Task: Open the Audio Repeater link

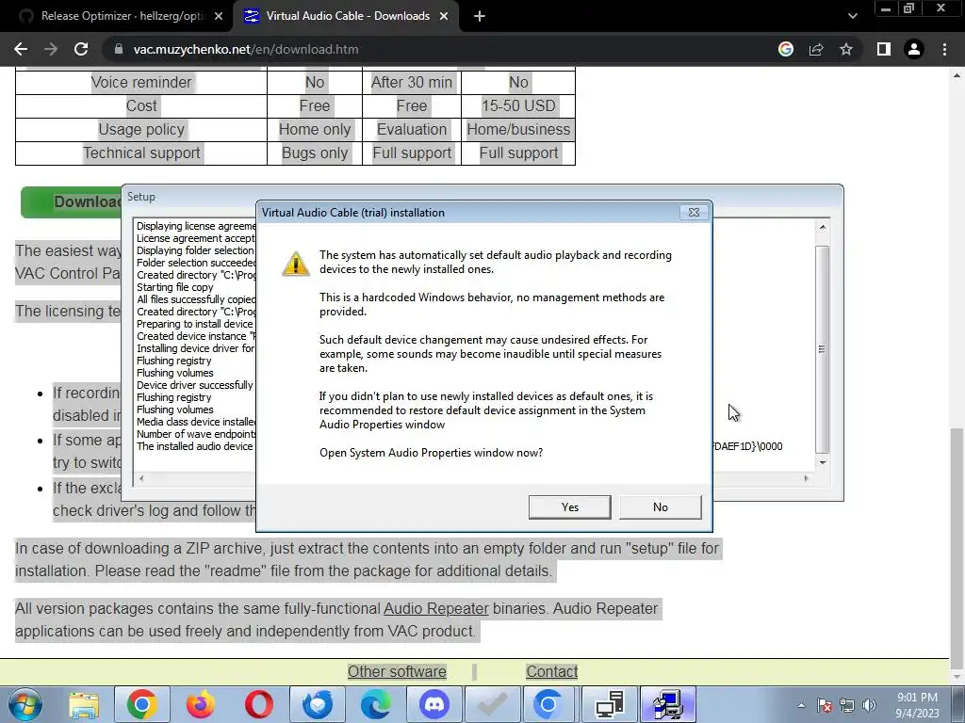Action: pyautogui.click(x=435, y=609)
